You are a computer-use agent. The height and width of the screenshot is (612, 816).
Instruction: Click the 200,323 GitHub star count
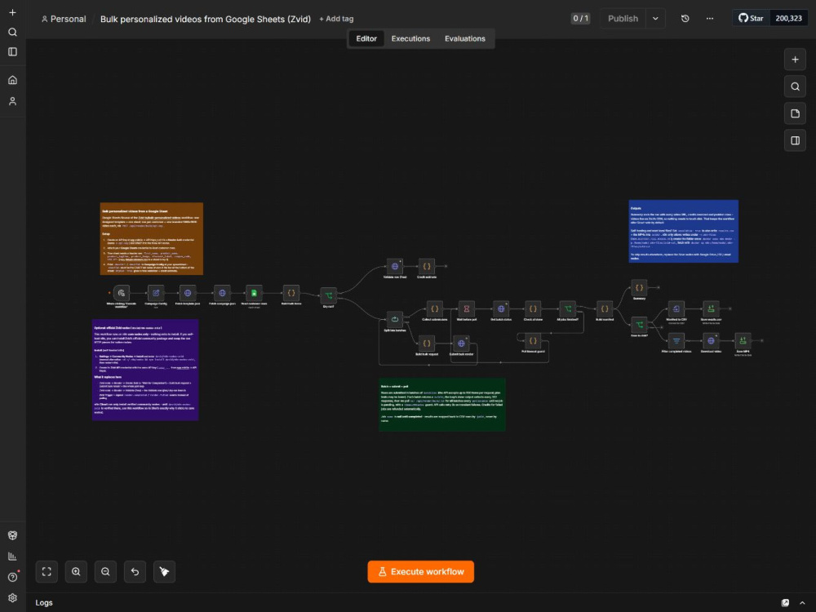pos(788,18)
